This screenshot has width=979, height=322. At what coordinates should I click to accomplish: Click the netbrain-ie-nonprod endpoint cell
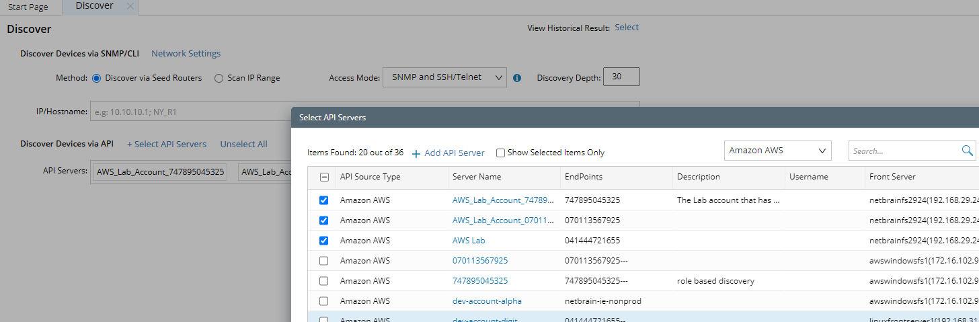(603, 300)
